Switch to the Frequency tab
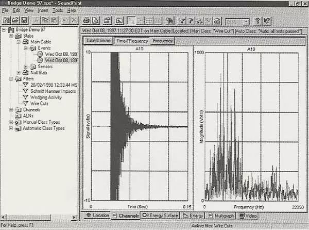Viewport: 309px width, 230px height. pos(162,40)
